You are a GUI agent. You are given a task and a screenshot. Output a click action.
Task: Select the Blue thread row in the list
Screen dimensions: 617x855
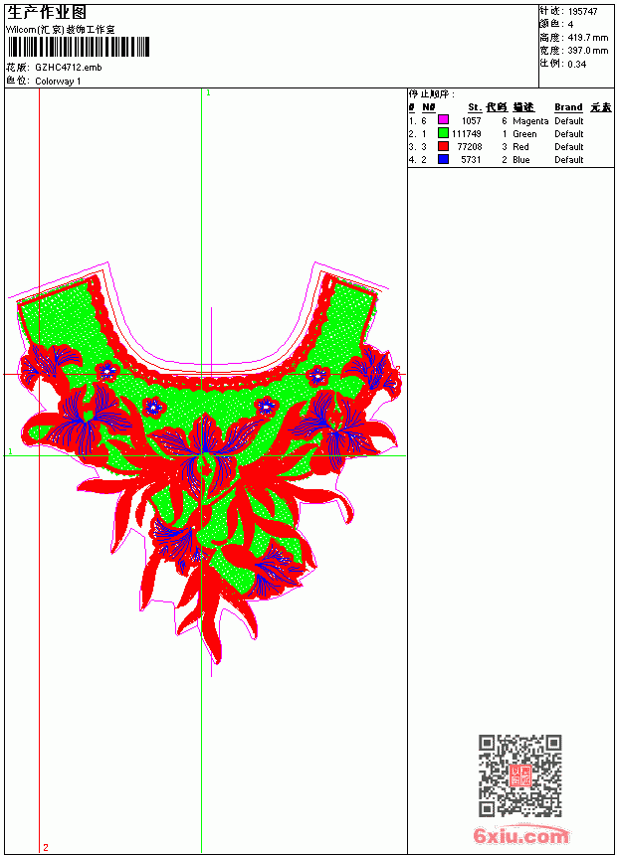[511, 160]
